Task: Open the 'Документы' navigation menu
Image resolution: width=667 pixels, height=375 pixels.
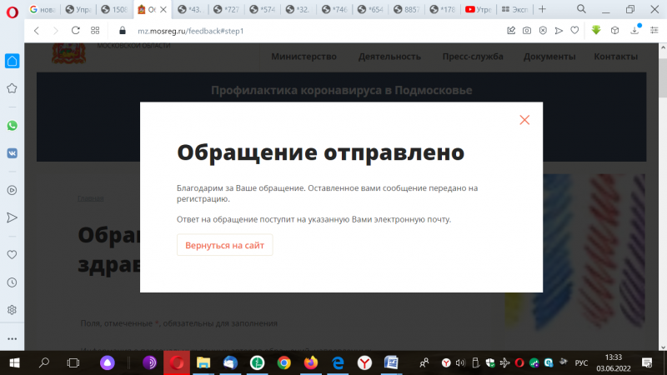Action: tap(549, 57)
